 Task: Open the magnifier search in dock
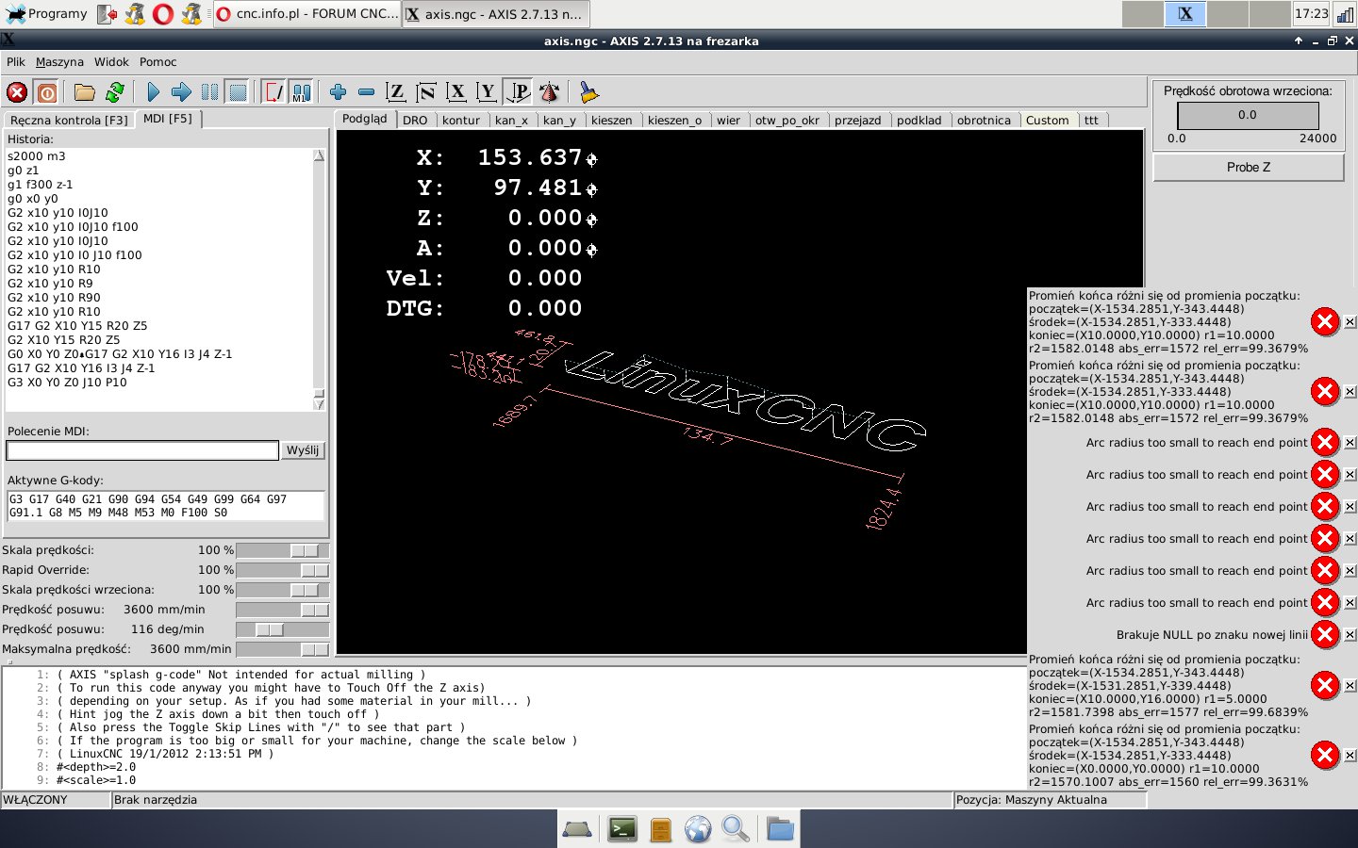tap(736, 829)
